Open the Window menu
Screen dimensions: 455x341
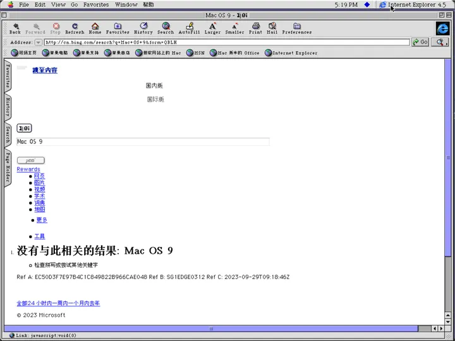126,4
